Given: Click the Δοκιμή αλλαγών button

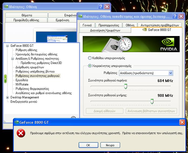Looking at the screenshot, I should click(105, 111).
